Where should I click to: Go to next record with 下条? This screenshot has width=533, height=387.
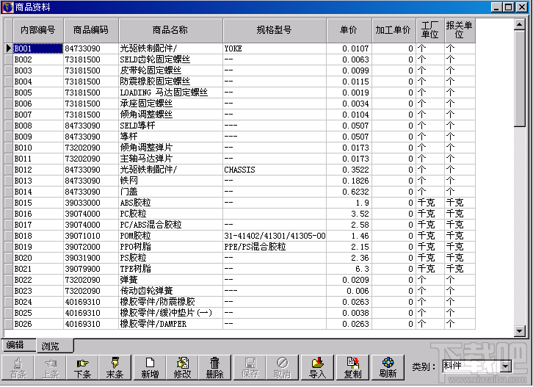point(83,368)
